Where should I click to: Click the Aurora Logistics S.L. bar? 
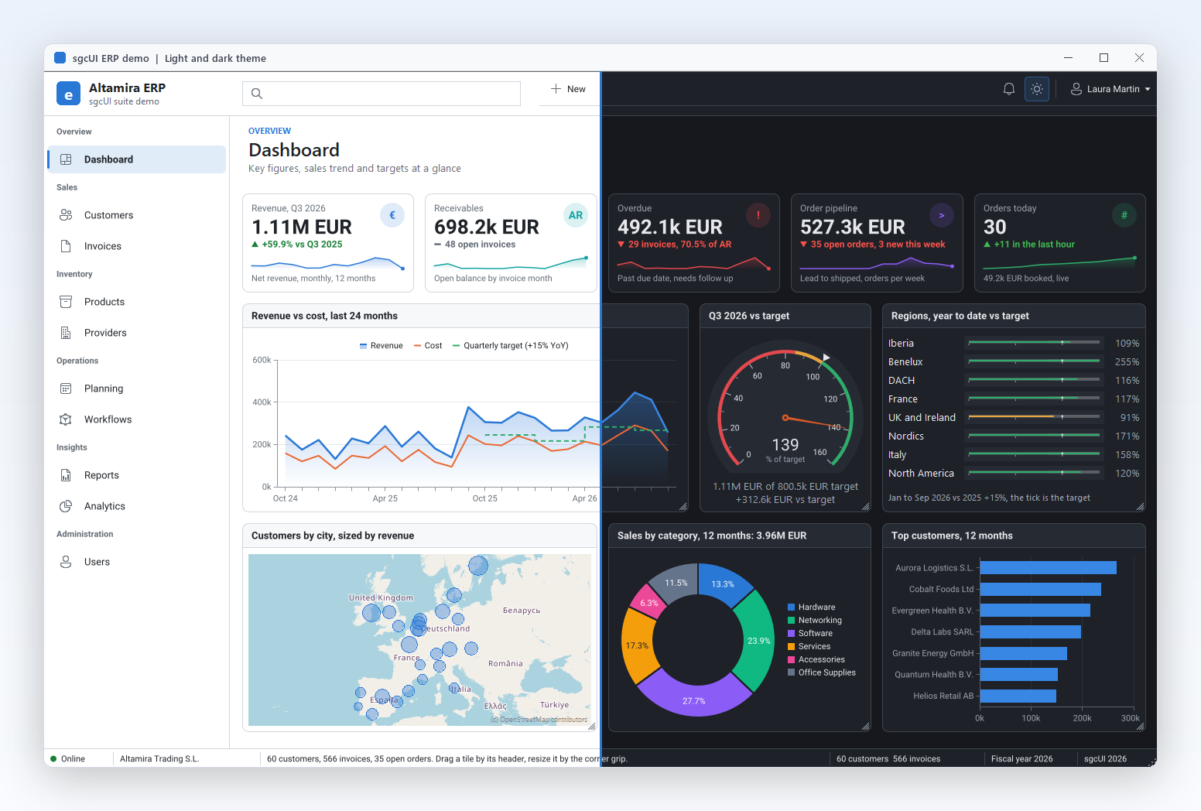click(x=1048, y=568)
